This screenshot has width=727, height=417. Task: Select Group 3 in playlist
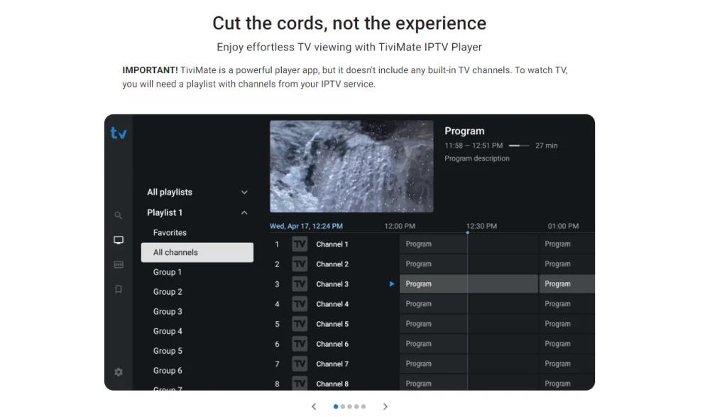pyautogui.click(x=168, y=311)
